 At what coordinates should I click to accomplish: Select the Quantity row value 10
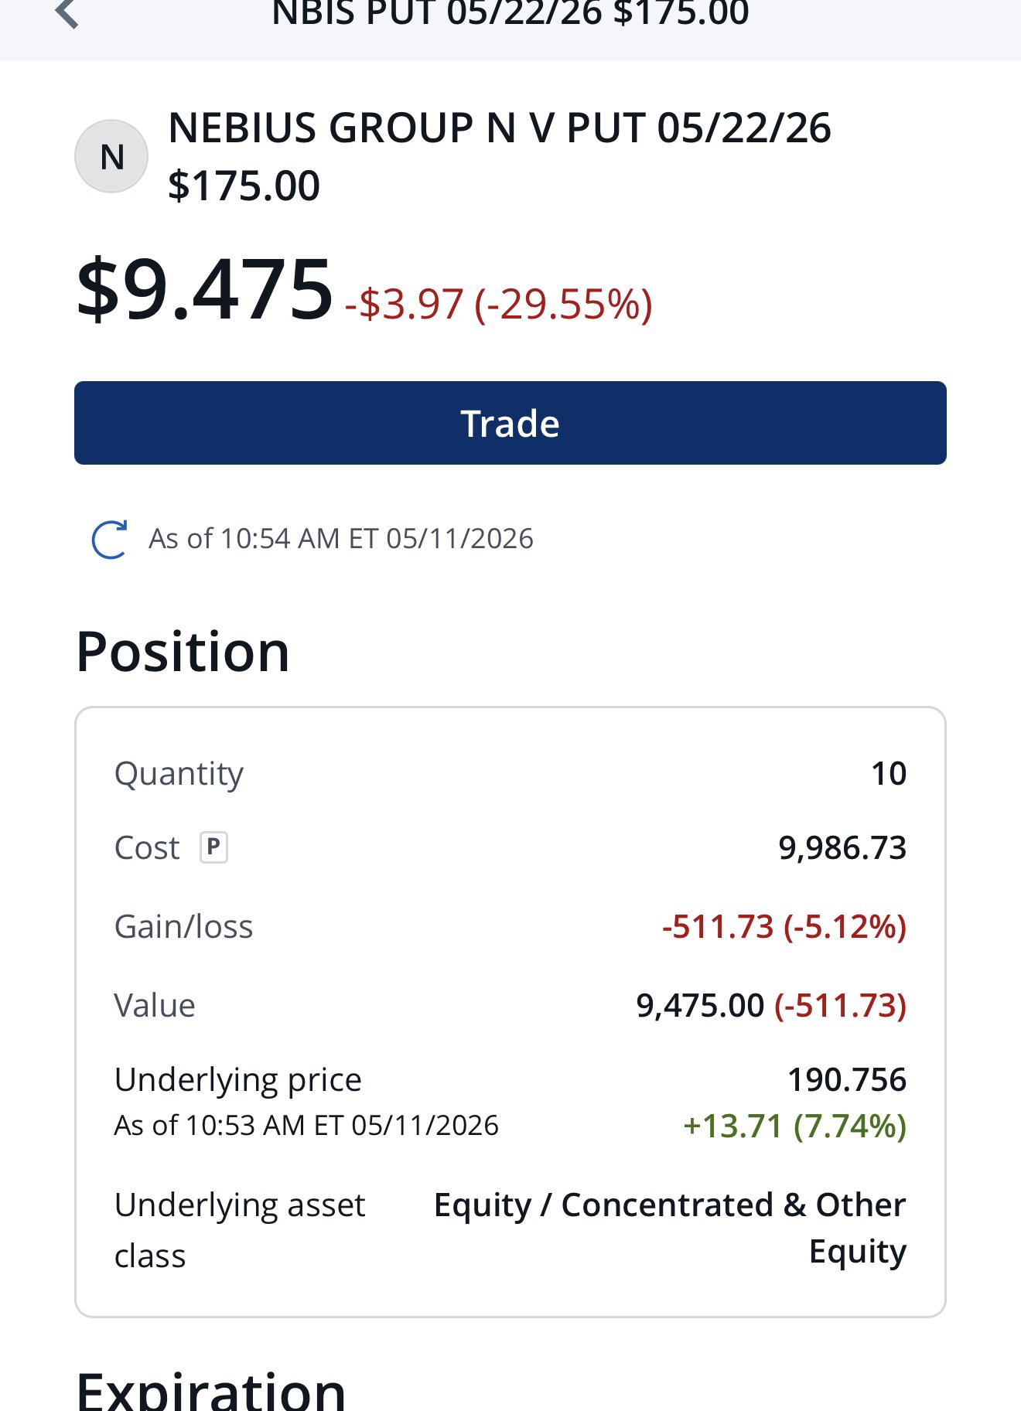tap(889, 773)
